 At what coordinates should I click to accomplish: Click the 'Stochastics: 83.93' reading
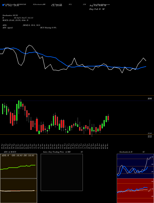(10, 15)
